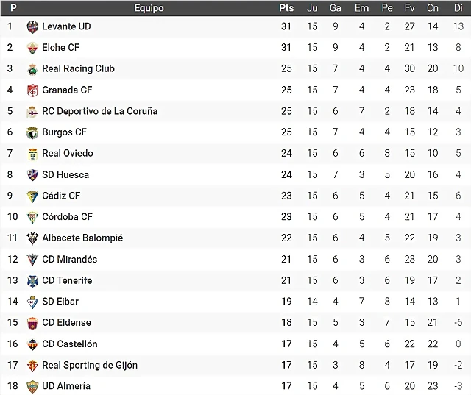Click the Equipo column header

coord(149,8)
